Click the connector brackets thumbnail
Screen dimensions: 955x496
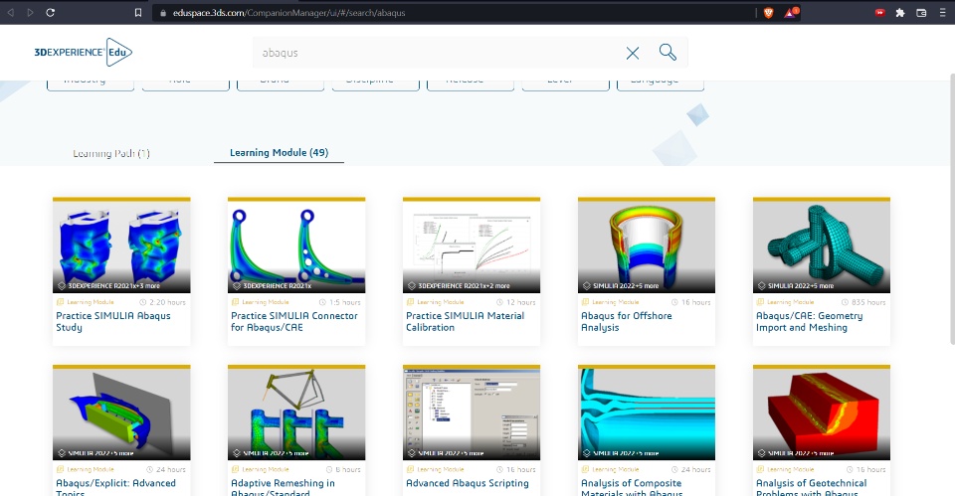[x=296, y=247]
